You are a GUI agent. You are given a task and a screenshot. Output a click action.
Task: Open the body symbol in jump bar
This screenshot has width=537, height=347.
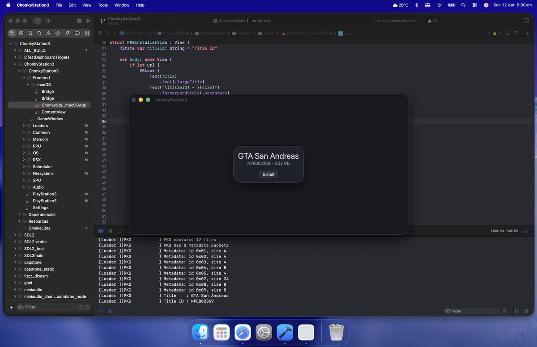(x=345, y=33)
